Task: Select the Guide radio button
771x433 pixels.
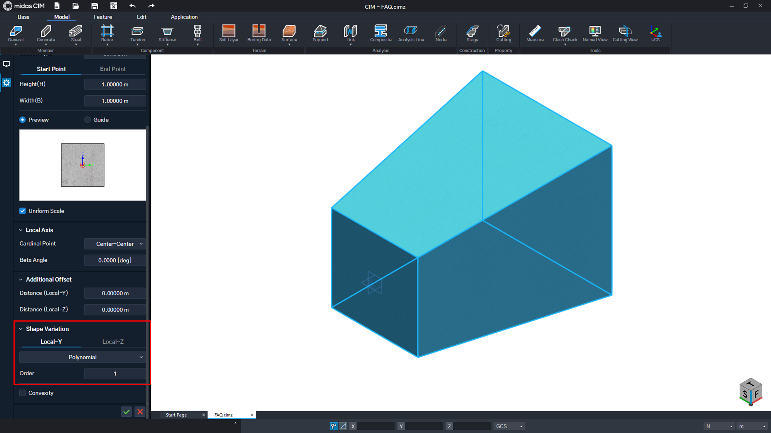Action: (x=88, y=120)
